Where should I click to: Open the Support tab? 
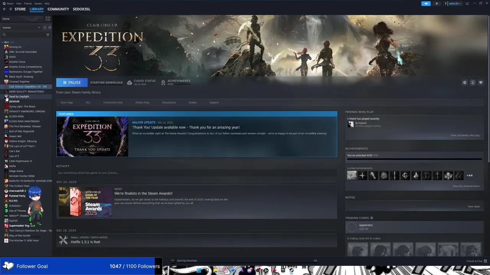[x=214, y=102]
